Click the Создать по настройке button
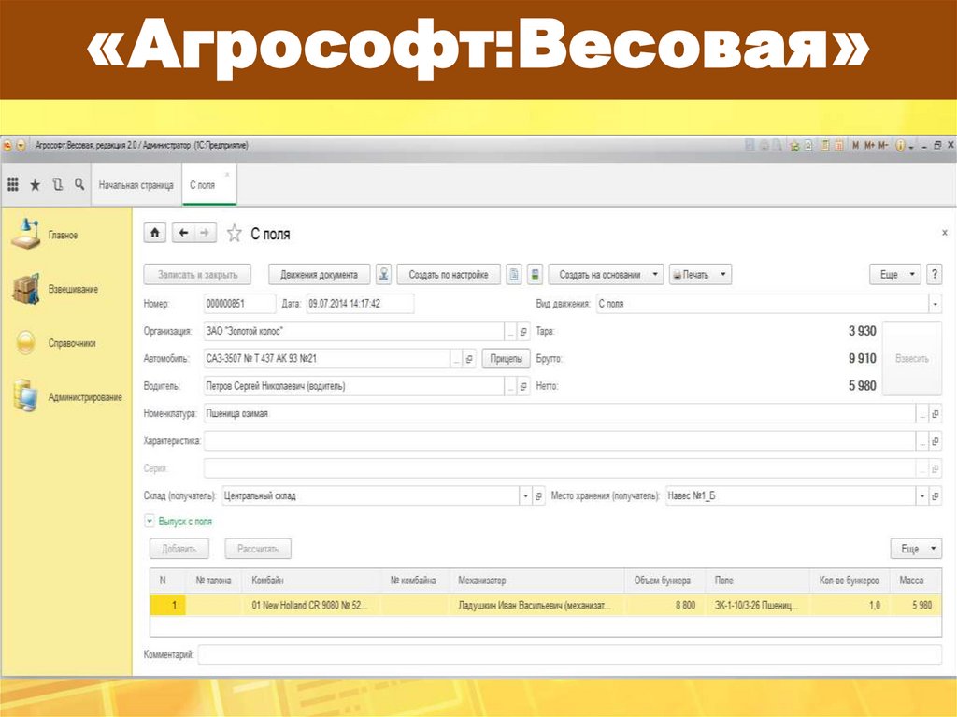This screenshot has height=717, width=957. (x=449, y=274)
